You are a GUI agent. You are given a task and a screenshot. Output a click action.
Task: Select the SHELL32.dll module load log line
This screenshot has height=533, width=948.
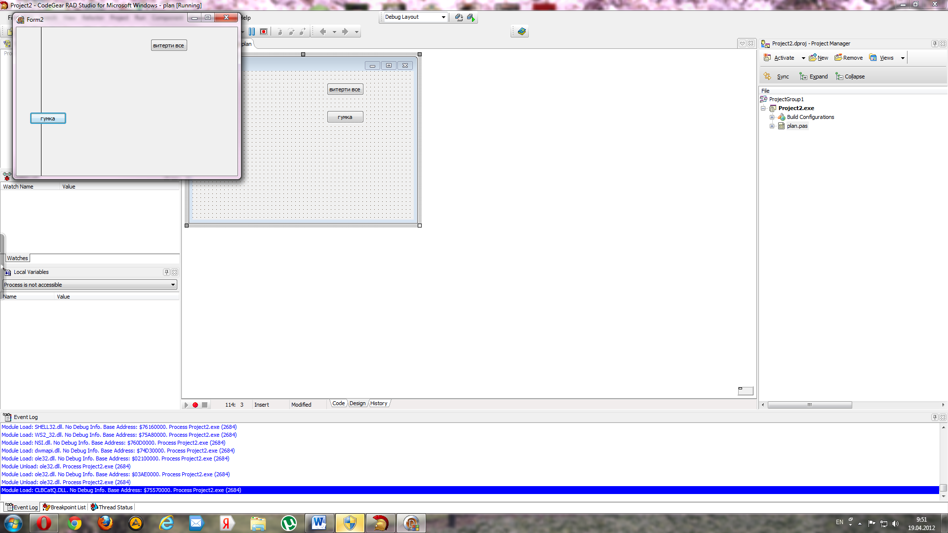[470, 427]
